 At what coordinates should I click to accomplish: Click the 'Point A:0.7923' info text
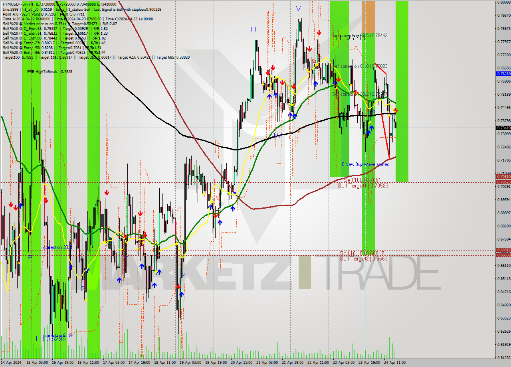pos(15,14)
